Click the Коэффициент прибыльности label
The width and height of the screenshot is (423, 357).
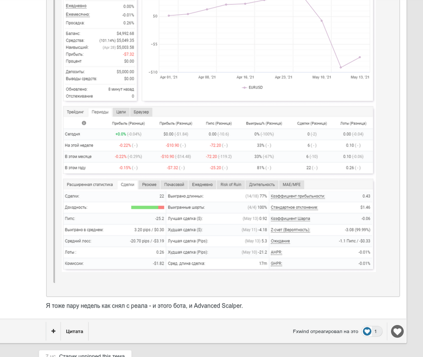pyautogui.click(x=297, y=196)
